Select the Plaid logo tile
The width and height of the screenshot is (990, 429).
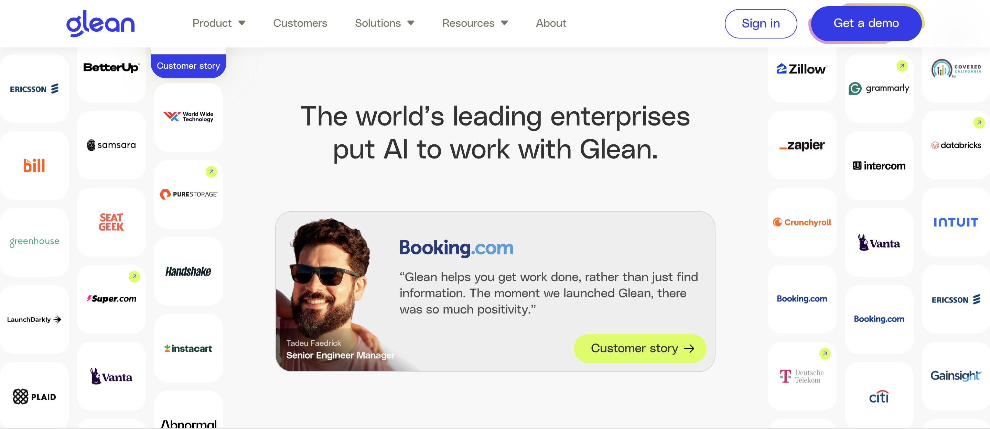coord(34,396)
